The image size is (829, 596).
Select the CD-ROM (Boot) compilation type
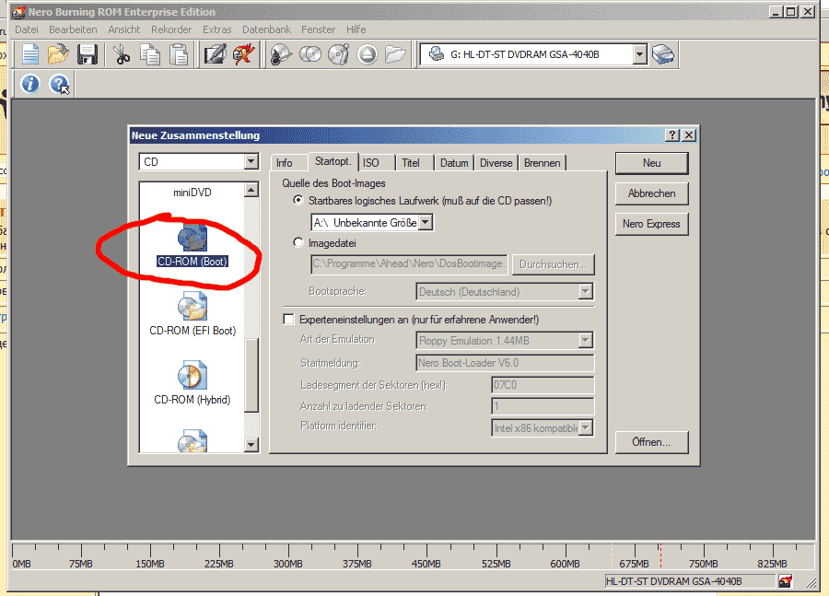pos(193,244)
